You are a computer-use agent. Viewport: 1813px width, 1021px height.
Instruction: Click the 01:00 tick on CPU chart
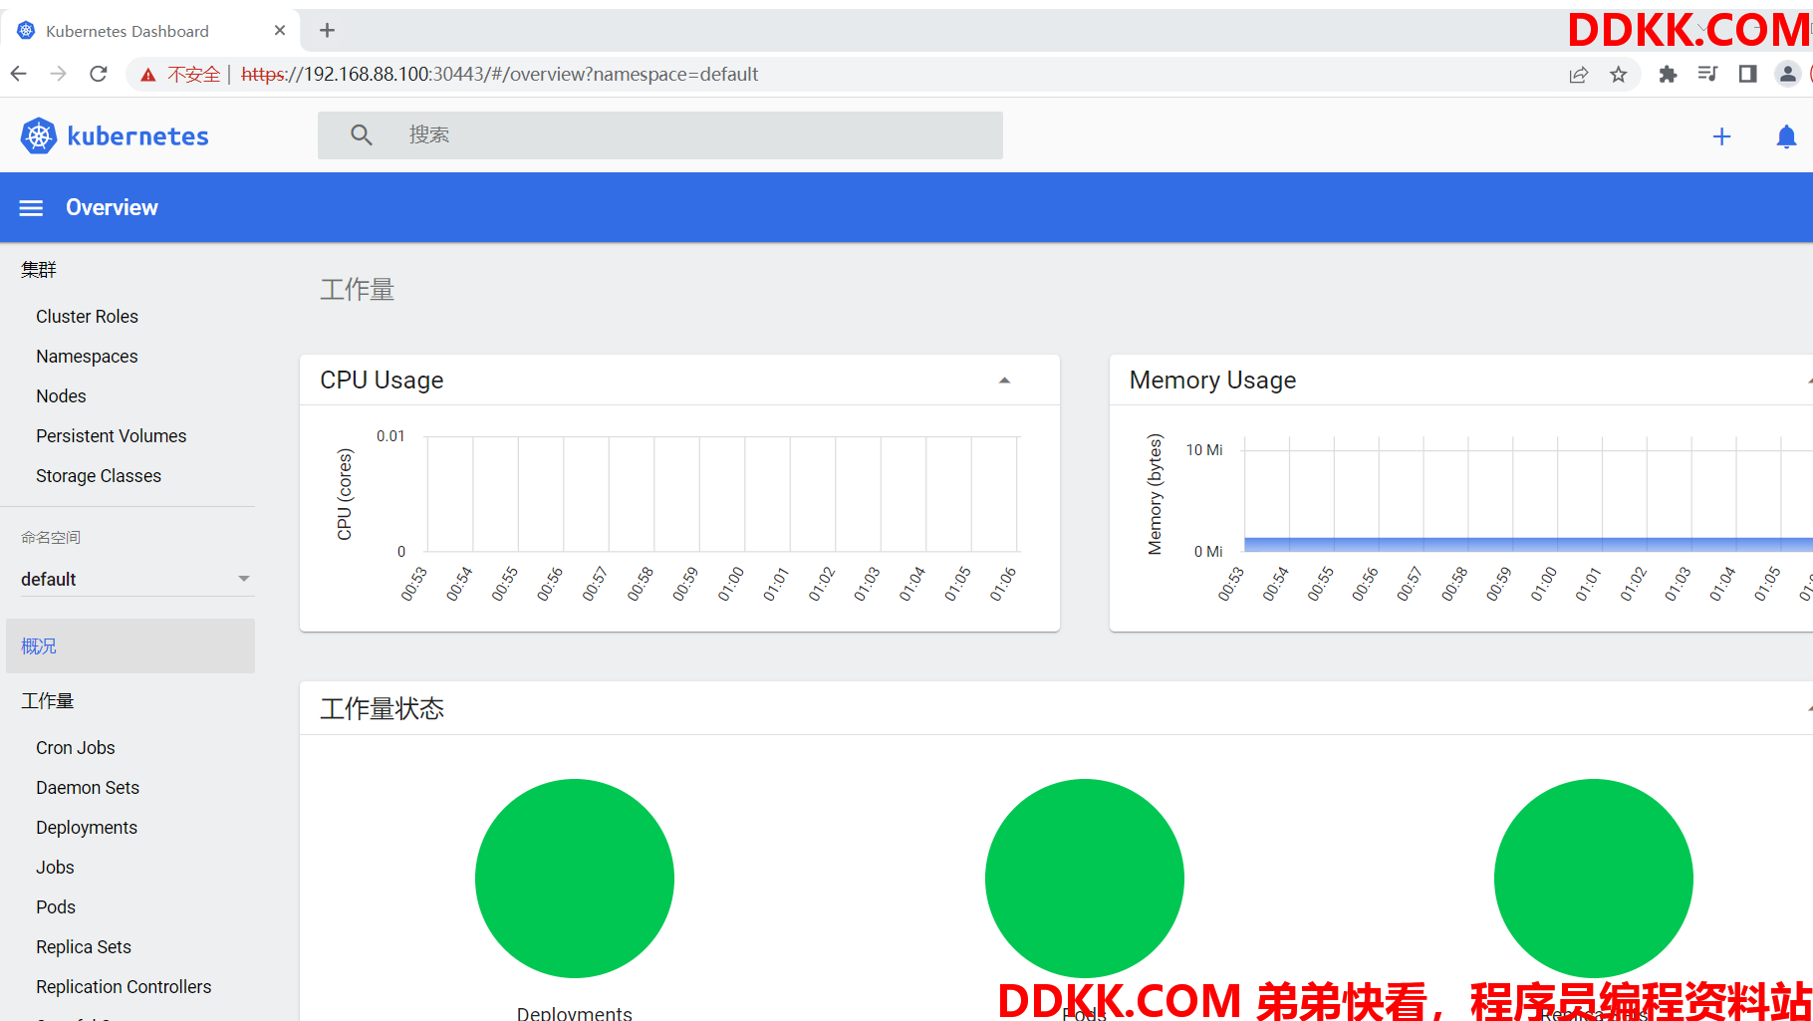coord(731,584)
